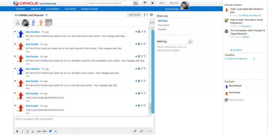Open conversation settings gear icon
Image resolution: width=268 pixels, height=136 pixels.
tap(152, 15)
